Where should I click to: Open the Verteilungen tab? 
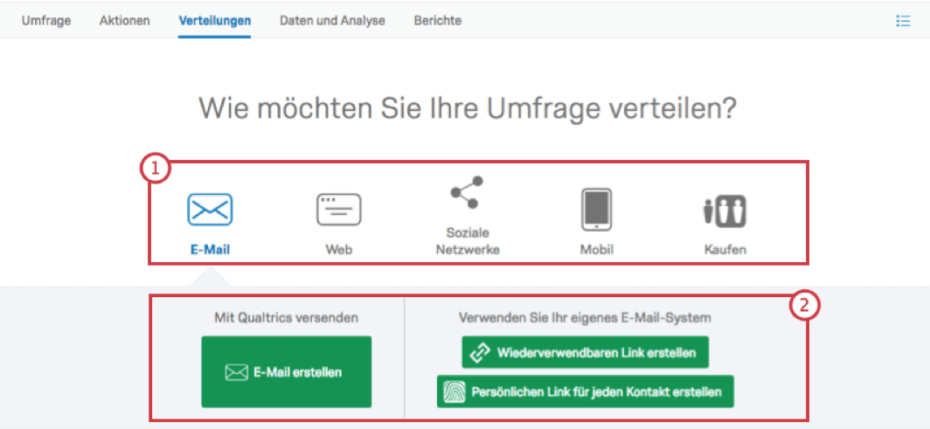pos(215,21)
